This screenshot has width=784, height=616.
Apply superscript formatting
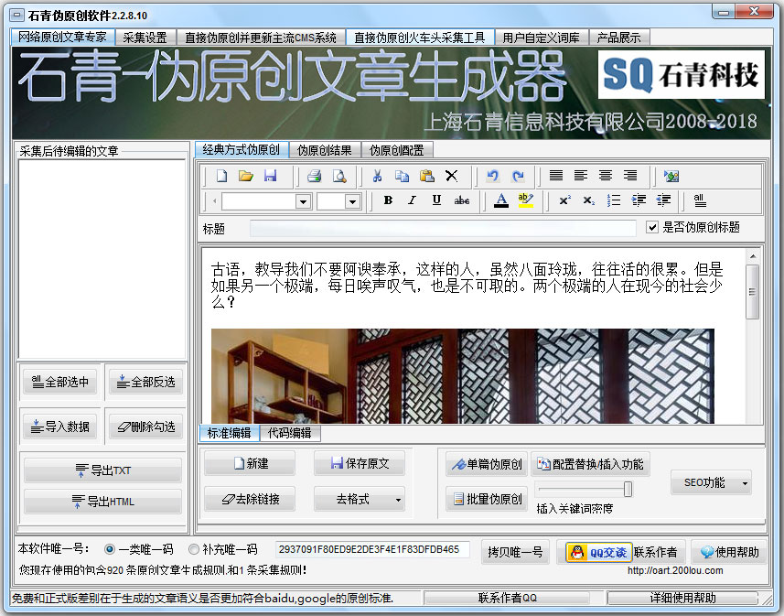pyautogui.click(x=565, y=200)
